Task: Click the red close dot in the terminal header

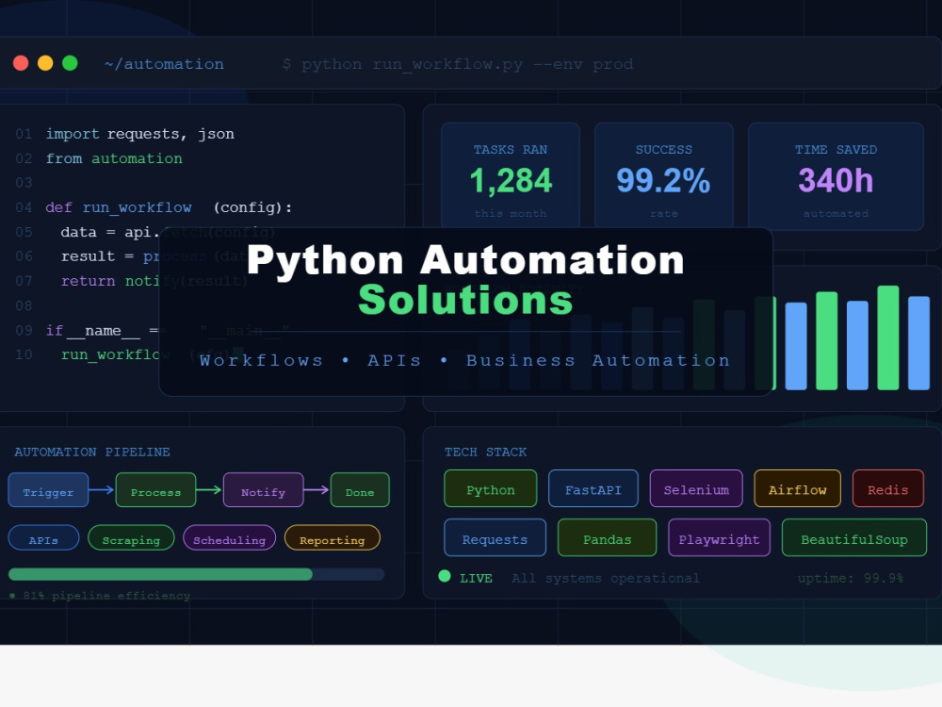Action: click(x=21, y=63)
